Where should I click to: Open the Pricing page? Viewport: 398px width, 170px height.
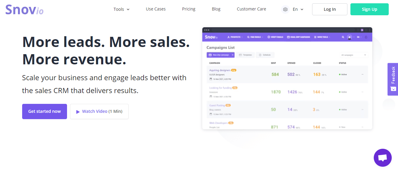(x=189, y=9)
